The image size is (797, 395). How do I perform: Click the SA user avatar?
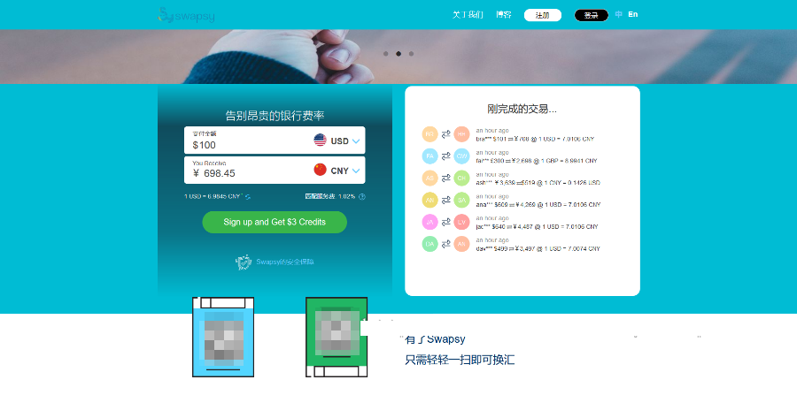click(462, 201)
